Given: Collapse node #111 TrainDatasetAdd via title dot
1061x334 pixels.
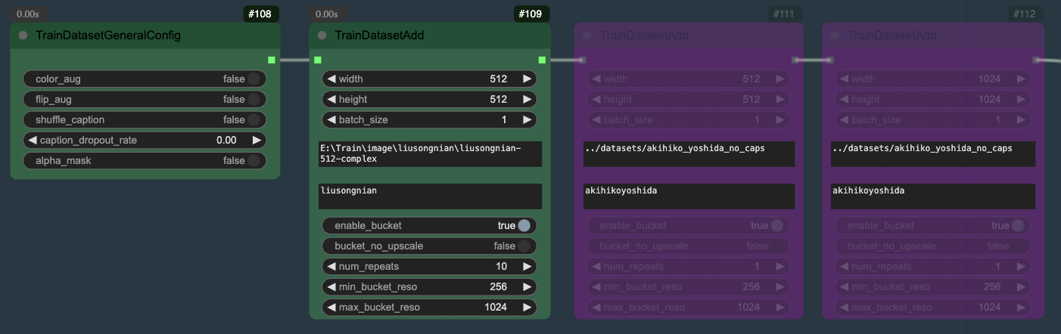Looking at the screenshot, I should click(x=587, y=36).
